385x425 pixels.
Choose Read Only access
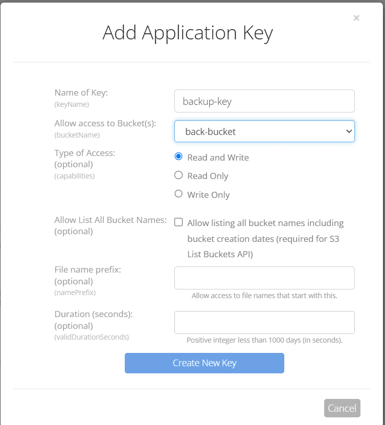coord(178,175)
